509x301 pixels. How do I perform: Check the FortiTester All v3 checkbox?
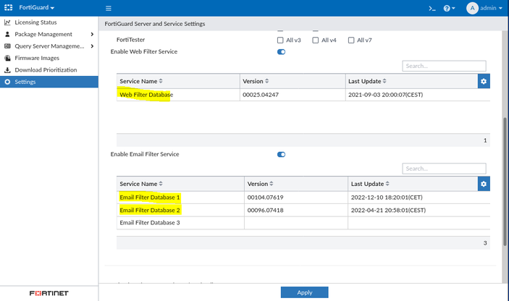tap(280, 40)
